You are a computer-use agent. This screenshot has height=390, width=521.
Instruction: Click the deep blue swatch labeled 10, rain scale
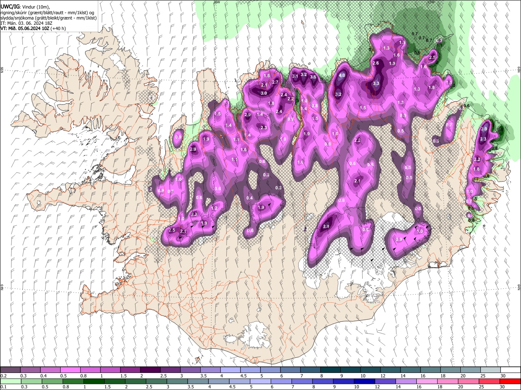[364, 381]
